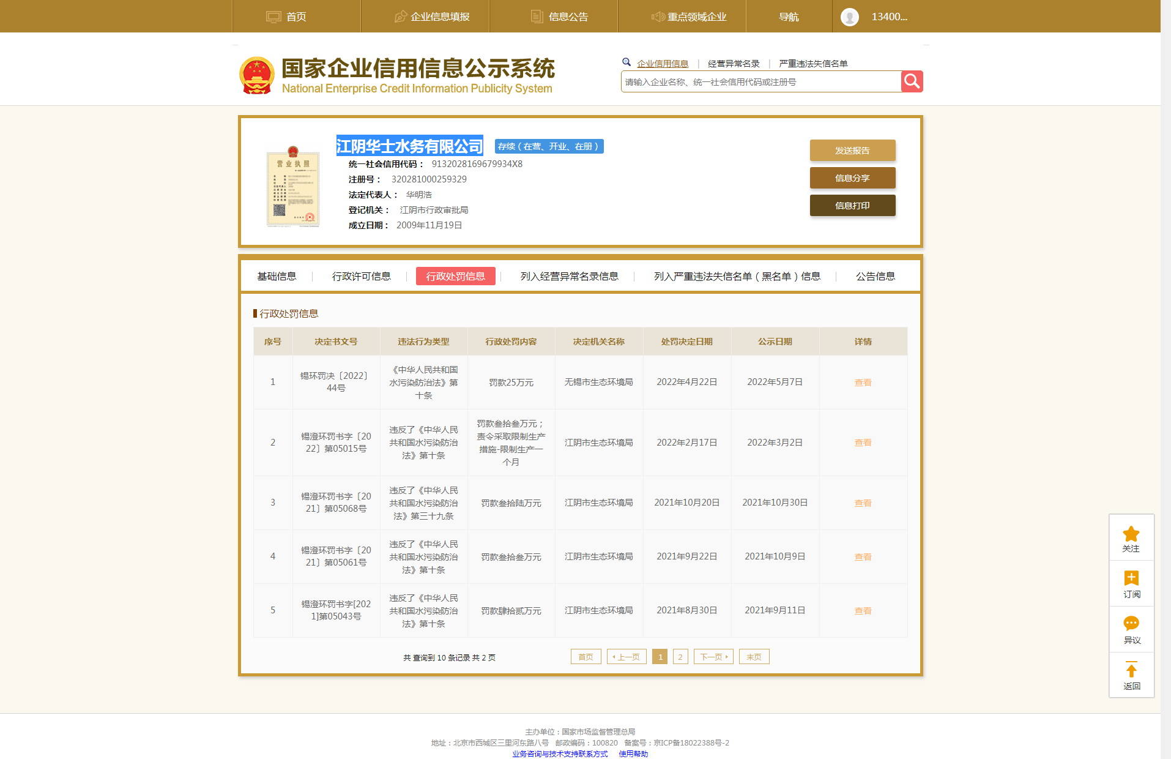Screen dimensions: 1171x759
Task: Open 业务咨询与技术支持联系方式 footer link
Action: (560, 754)
